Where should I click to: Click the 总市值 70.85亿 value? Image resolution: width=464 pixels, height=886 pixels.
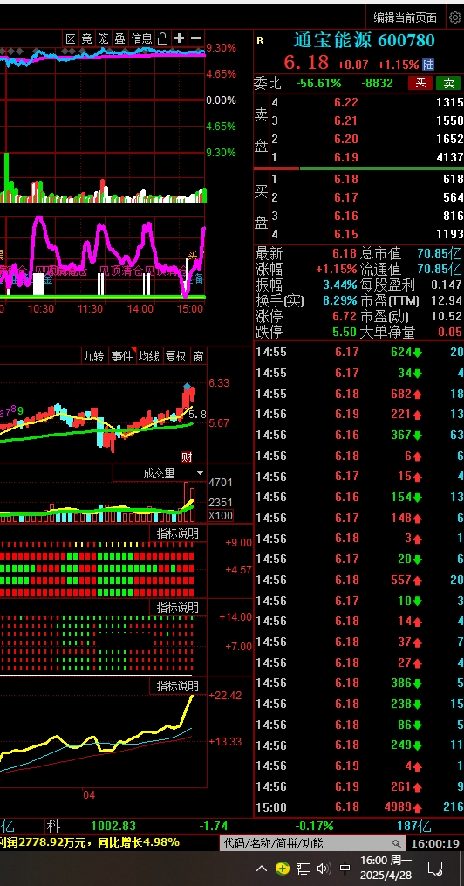(x=440, y=253)
